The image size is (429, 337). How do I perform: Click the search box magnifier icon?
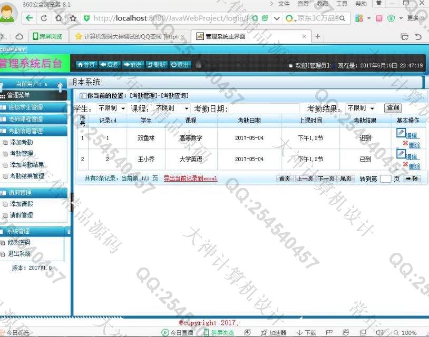click(x=342, y=18)
